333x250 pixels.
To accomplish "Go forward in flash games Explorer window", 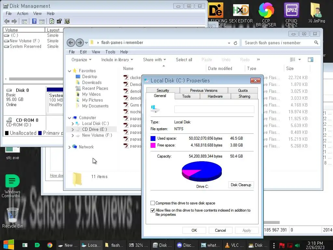I will (80, 43).
